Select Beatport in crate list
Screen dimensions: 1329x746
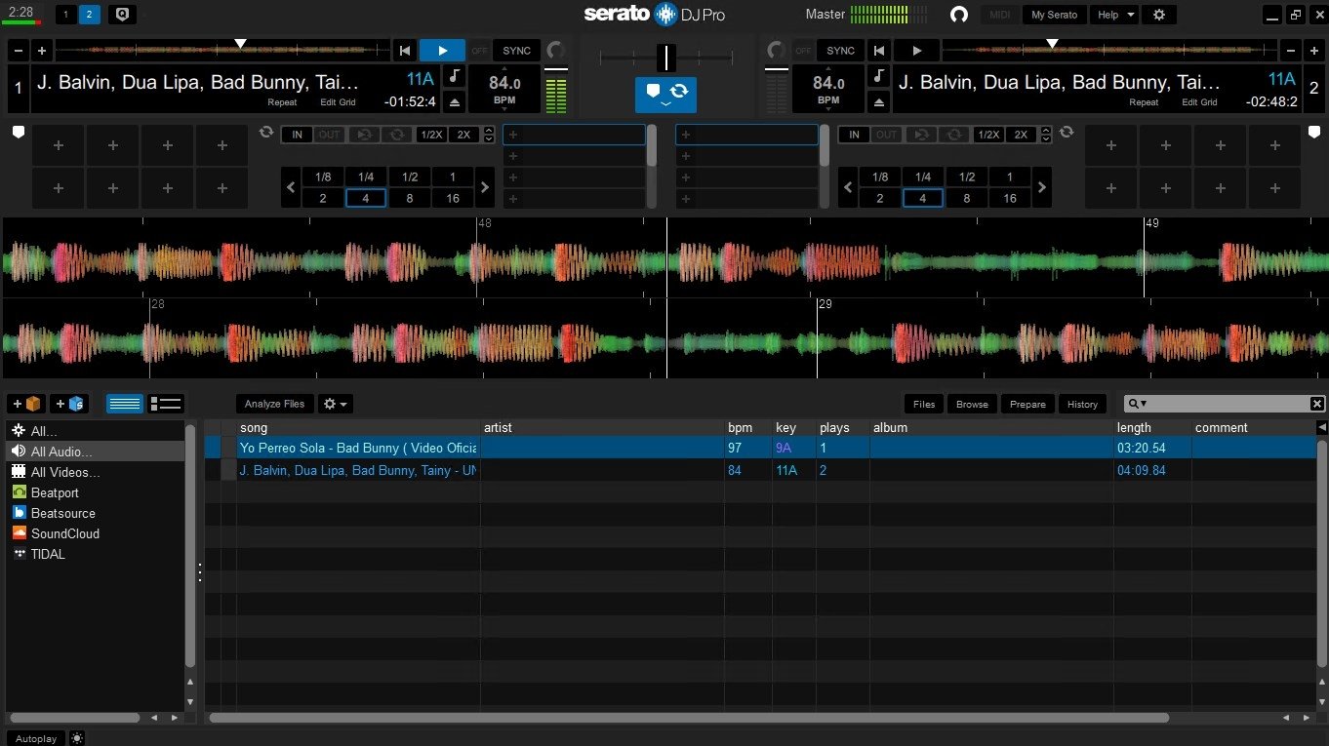pos(95,492)
